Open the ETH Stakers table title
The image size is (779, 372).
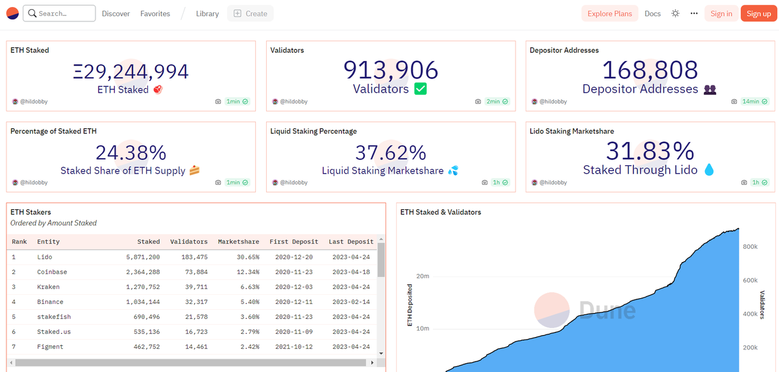[x=31, y=212]
